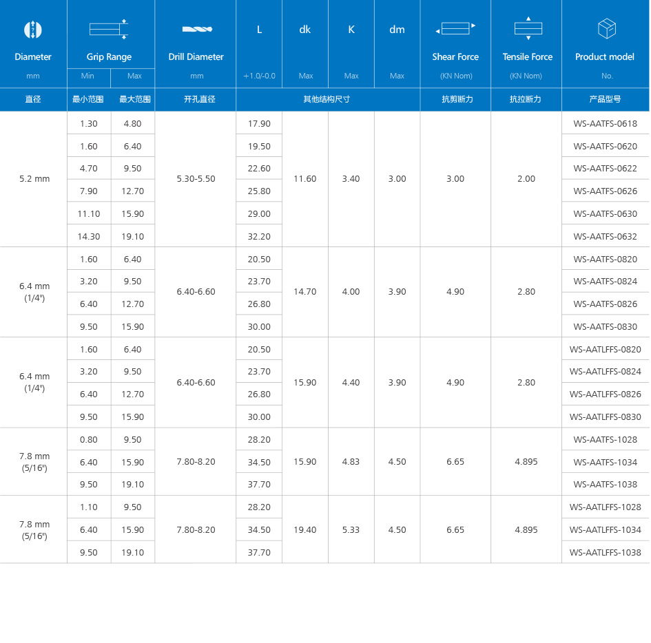651x643 pixels.
Task: Click the Diameter icon in the header
Action: 33,30
